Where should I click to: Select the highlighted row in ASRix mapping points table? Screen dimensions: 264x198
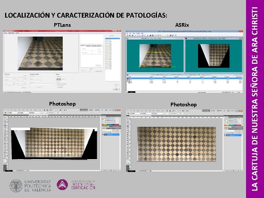point(184,78)
